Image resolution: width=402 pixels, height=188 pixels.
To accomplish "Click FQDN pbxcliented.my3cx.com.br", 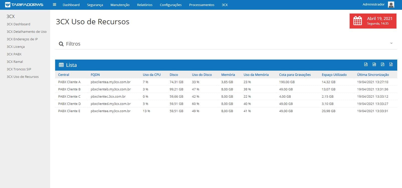I will tap(111, 104).
